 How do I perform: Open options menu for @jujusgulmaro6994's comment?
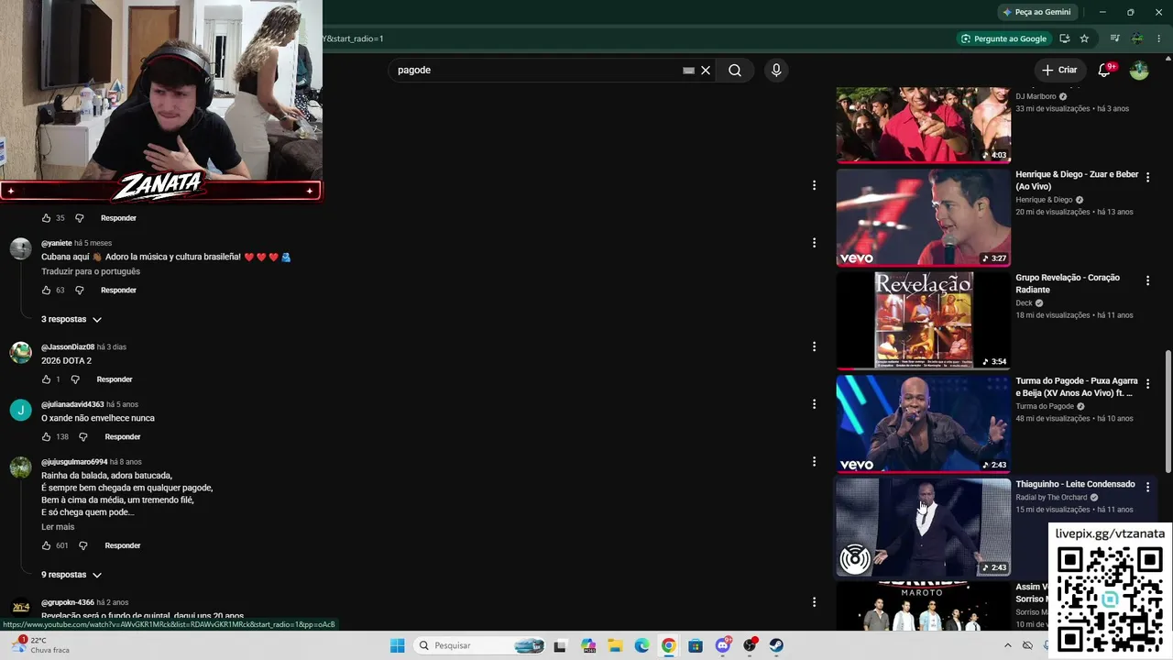tap(814, 461)
